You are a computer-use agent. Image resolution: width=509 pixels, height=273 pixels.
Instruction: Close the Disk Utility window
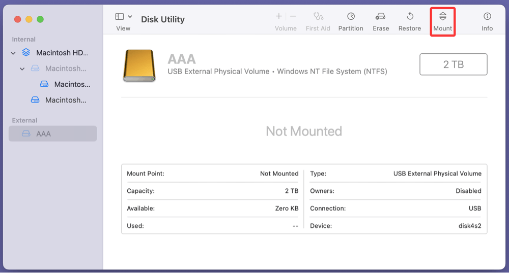[x=17, y=19]
